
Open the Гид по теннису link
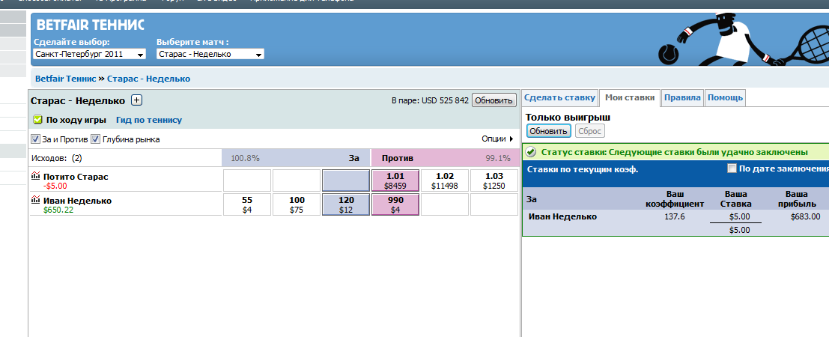pos(149,120)
